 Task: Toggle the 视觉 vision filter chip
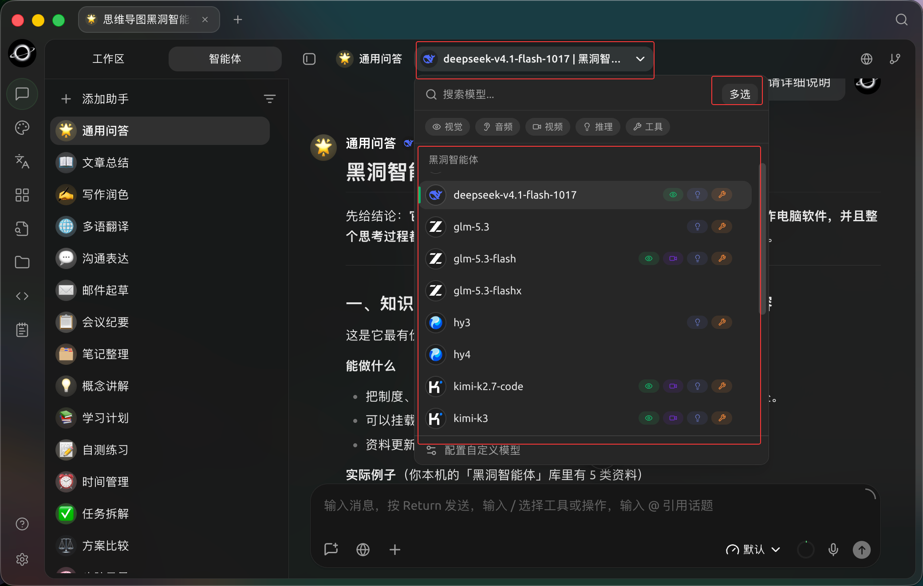[448, 127]
